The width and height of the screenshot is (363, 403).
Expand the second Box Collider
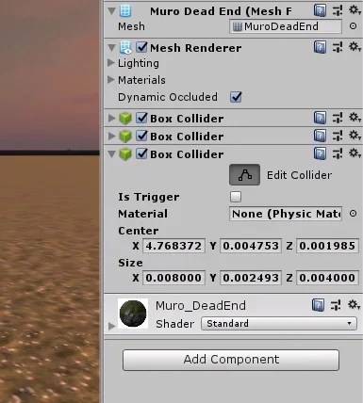(x=111, y=137)
